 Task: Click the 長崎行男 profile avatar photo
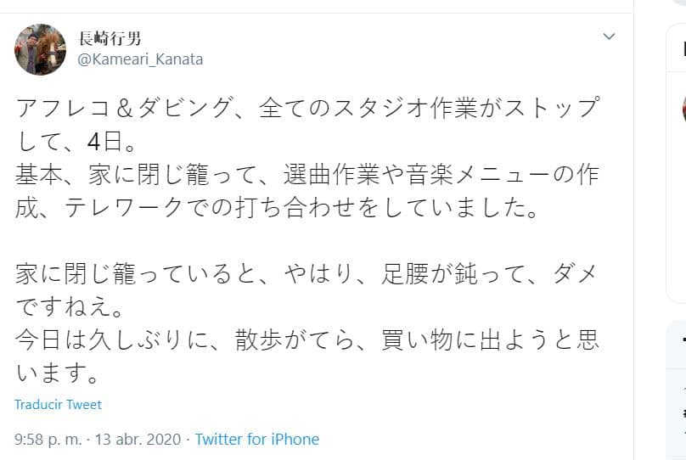click(40, 49)
